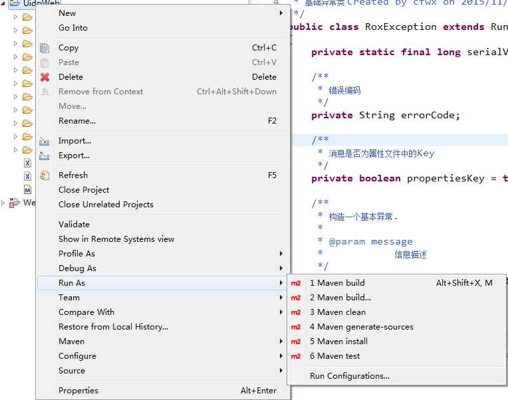Expand the Source submenu arrow

coord(281,371)
